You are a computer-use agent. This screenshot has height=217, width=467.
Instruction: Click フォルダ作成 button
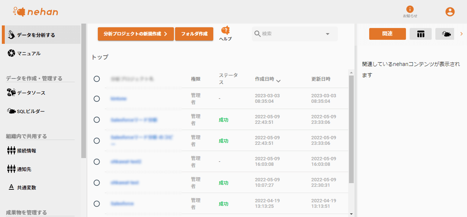click(194, 34)
